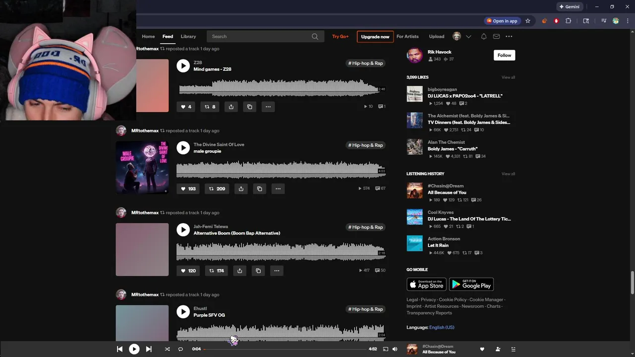The height and width of the screenshot is (357, 635).
Task: Share the male groupie track
Action: tap(241, 188)
